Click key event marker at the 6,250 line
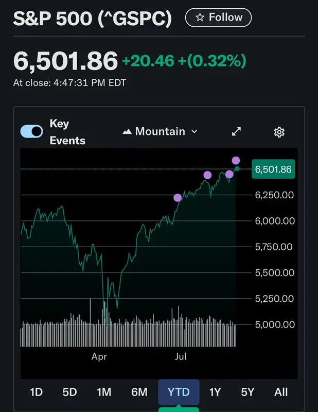Image resolution: width=318 pixels, height=412 pixels. coord(178,198)
